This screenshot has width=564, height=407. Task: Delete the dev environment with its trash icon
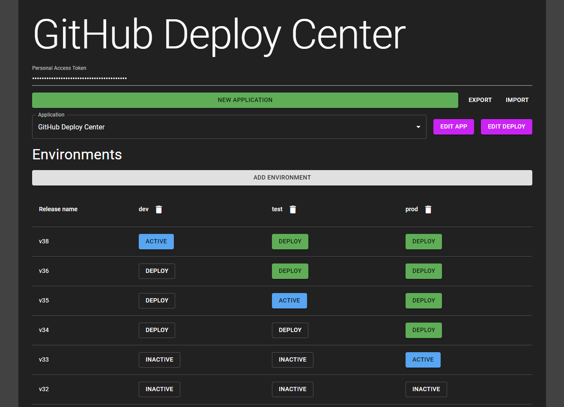pyautogui.click(x=159, y=209)
